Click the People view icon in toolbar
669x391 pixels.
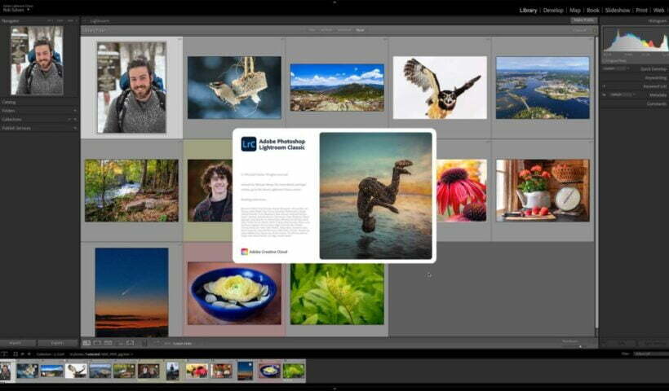(x=130, y=344)
